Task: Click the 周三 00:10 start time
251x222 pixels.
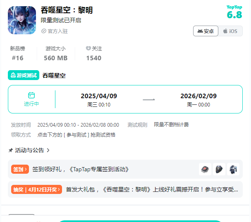Action: pyautogui.click(x=99, y=105)
